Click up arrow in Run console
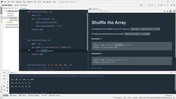Image resolution: width=176 pixels, height=99 pixels. tap(7, 76)
